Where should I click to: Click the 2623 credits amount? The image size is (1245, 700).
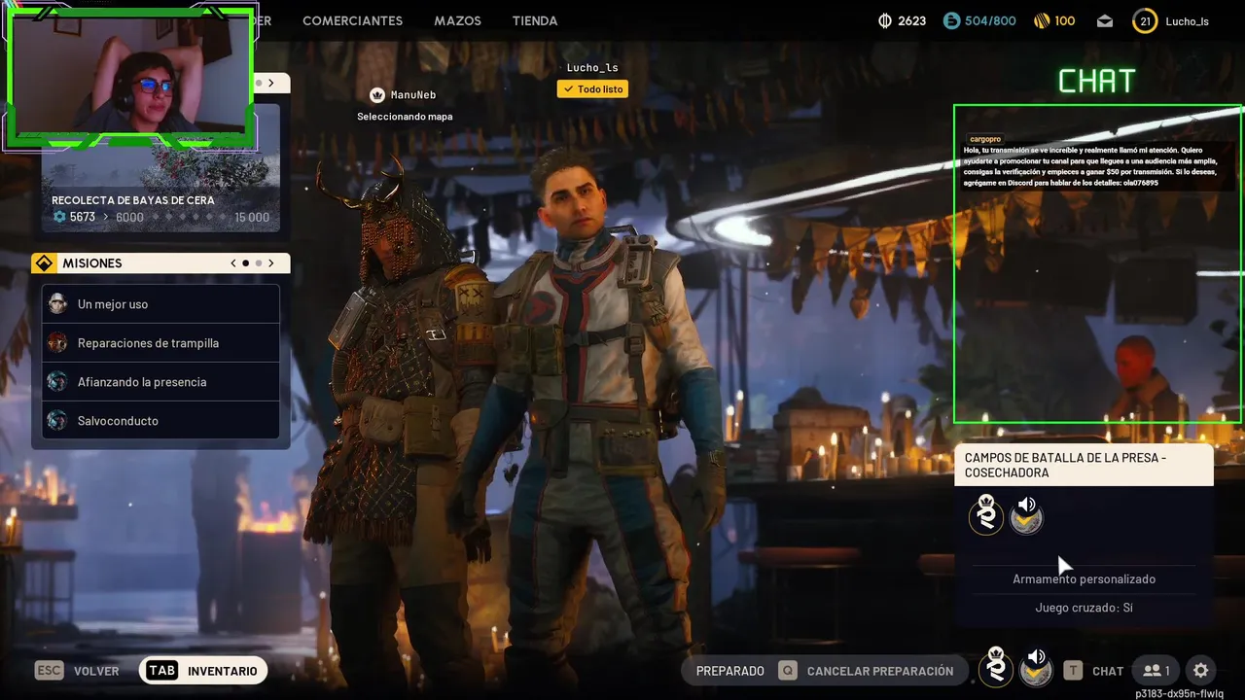(912, 20)
